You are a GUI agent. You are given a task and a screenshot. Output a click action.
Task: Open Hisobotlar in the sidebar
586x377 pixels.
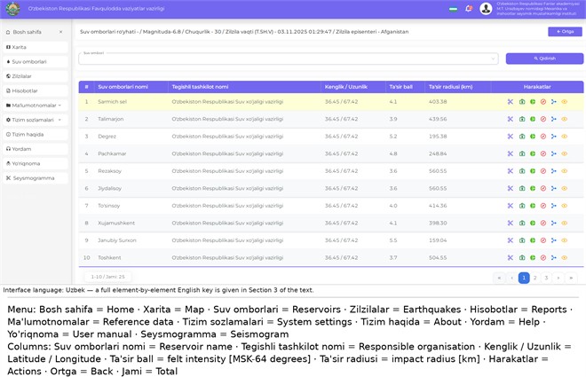point(36,90)
